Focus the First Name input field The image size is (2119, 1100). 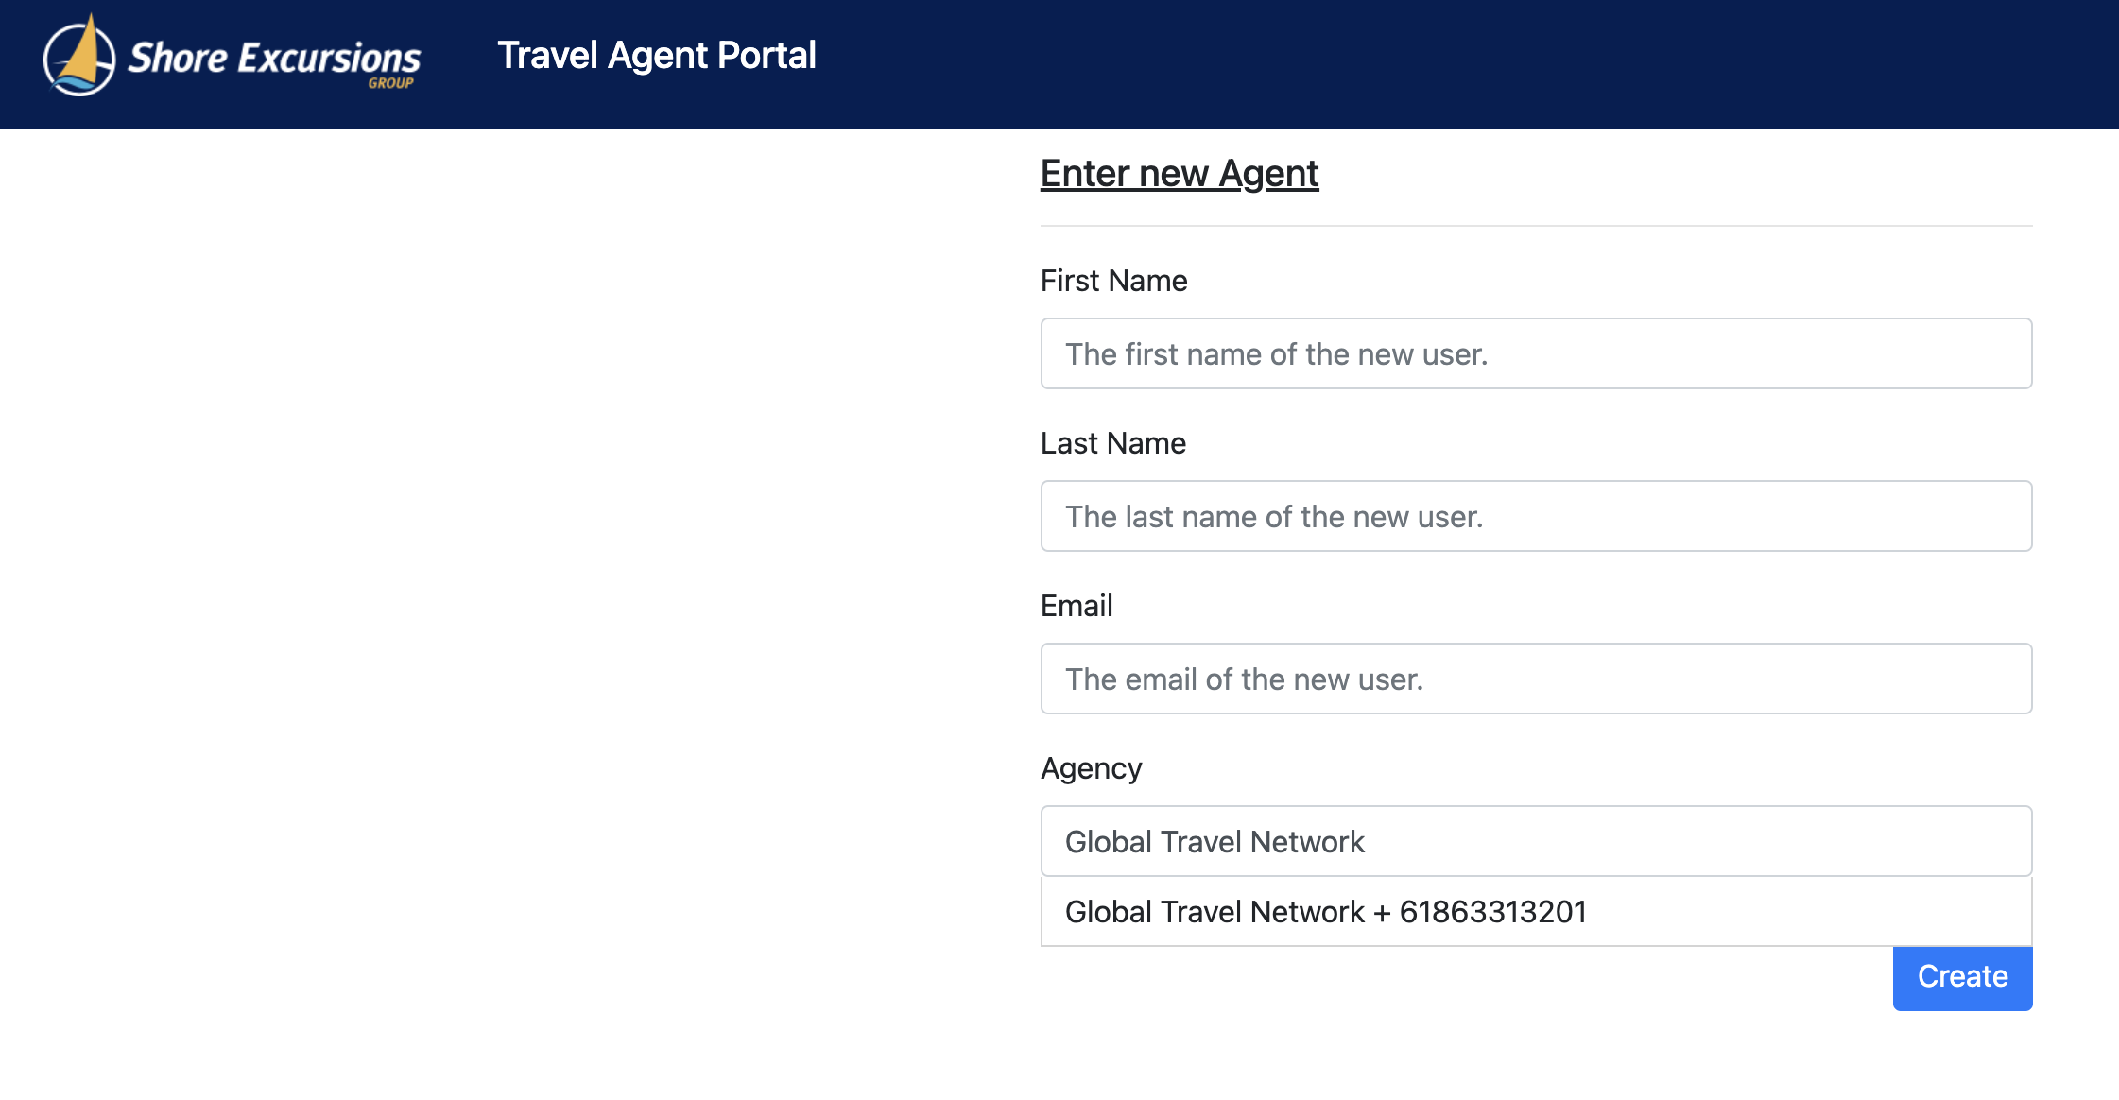(x=1536, y=353)
